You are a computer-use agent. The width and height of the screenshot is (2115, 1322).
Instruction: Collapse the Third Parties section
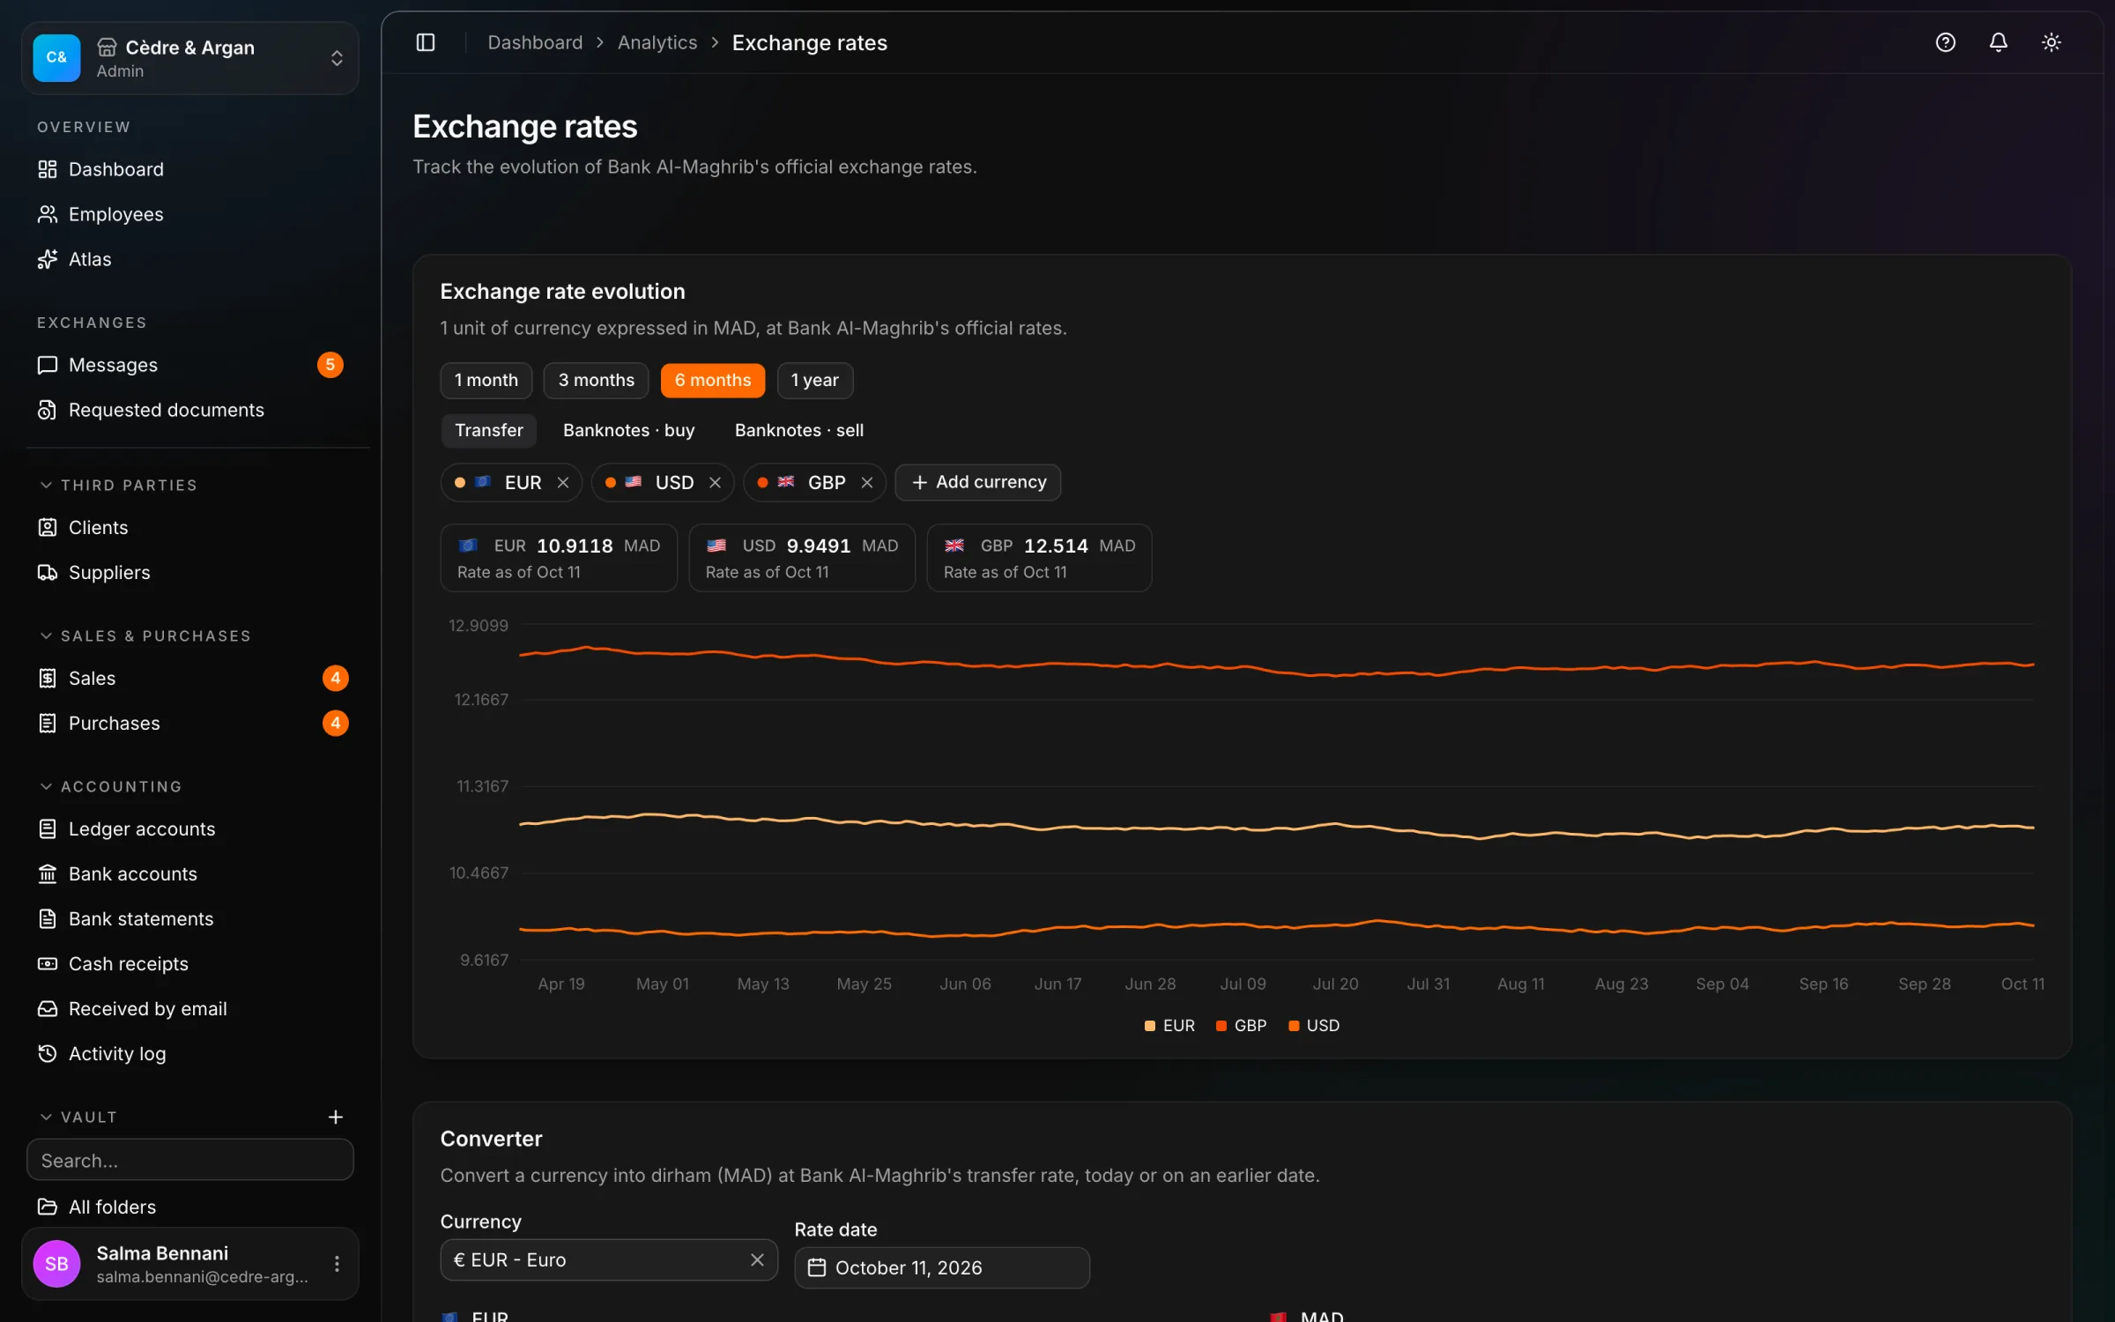coord(118,486)
